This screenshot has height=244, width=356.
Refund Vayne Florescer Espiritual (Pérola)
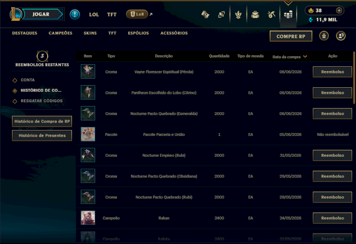[x=332, y=72]
